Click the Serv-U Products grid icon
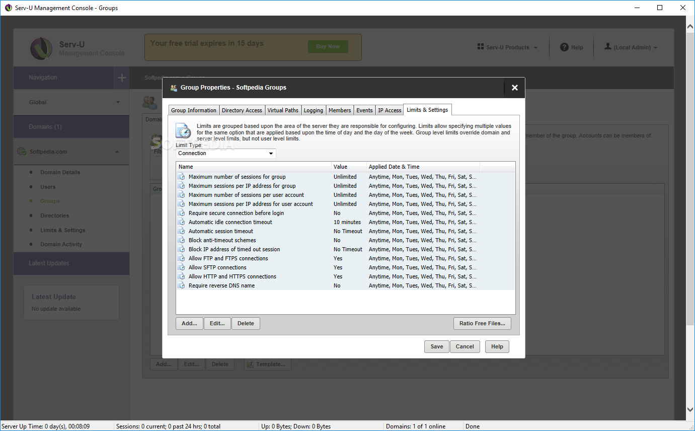The height and width of the screenshot is (431, 695). 480,47
